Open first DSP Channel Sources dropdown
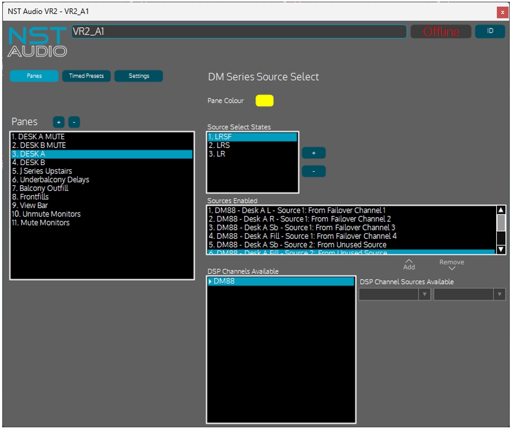Screen dimensions: 512x429 (x=394, y=294)
